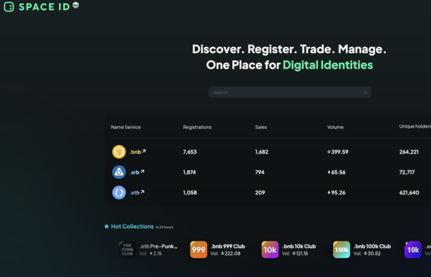Click the search magnifier icon
Viewport: 431px width, 277px height.
[x=365, y=92]
